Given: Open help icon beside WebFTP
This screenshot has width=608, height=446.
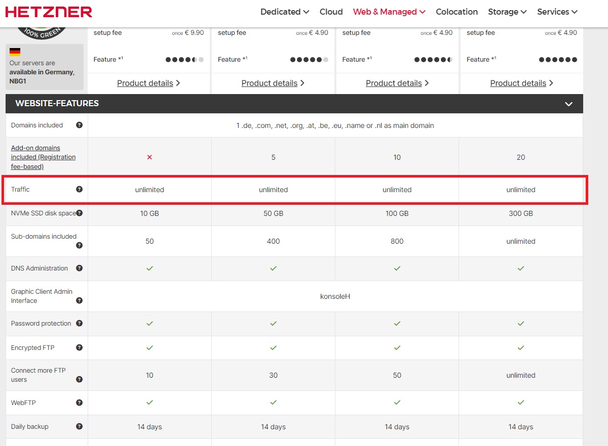Looking at the screenshot, I should coord(79,403).
